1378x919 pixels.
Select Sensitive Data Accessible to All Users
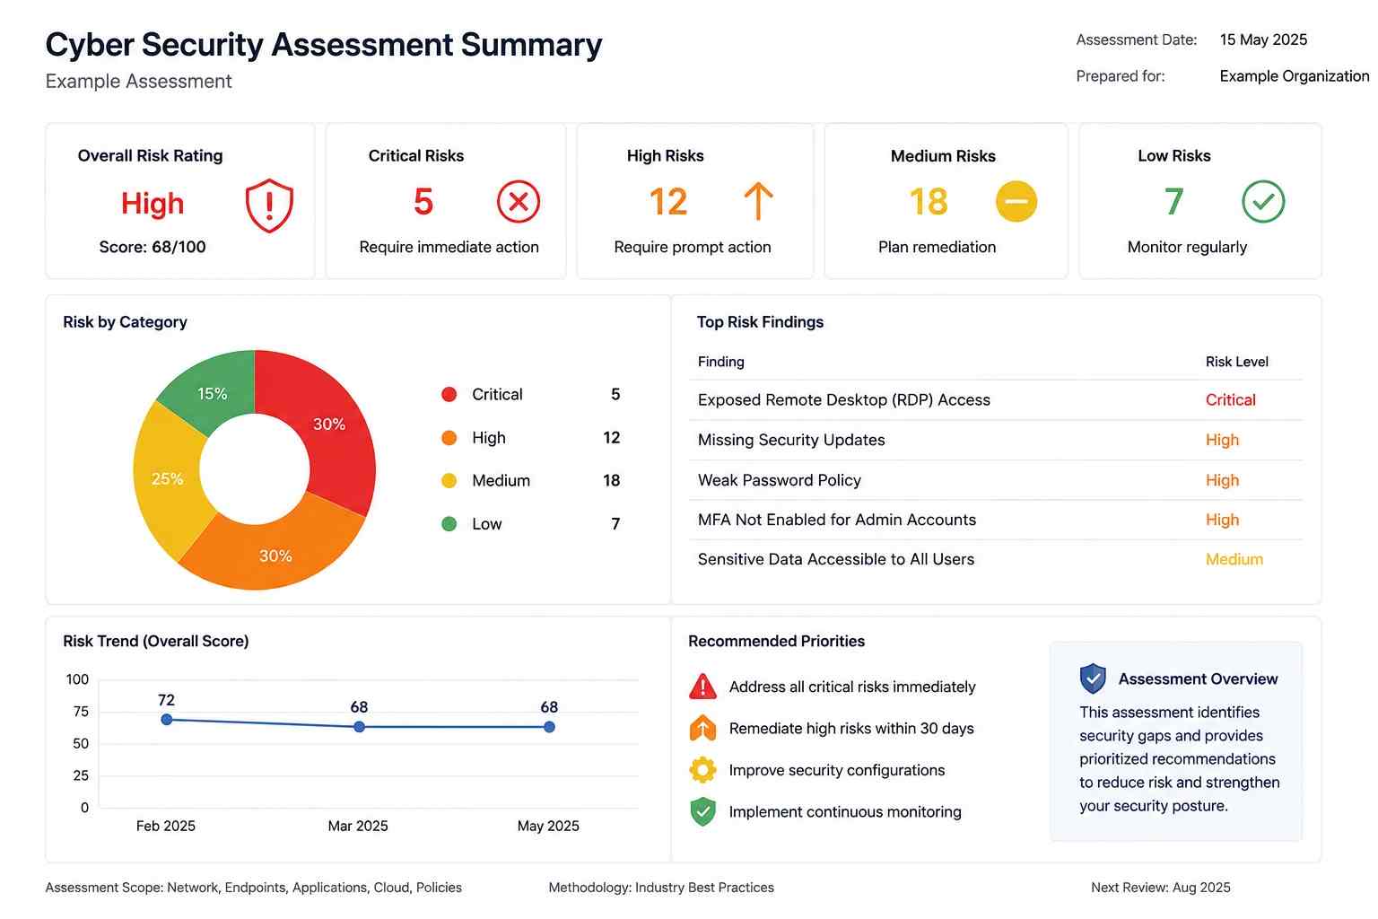[x=836, y=559]
